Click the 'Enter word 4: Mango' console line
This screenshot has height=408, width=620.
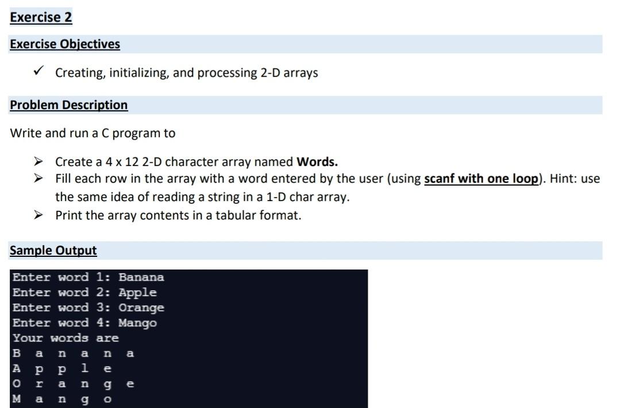coord(84,323)
